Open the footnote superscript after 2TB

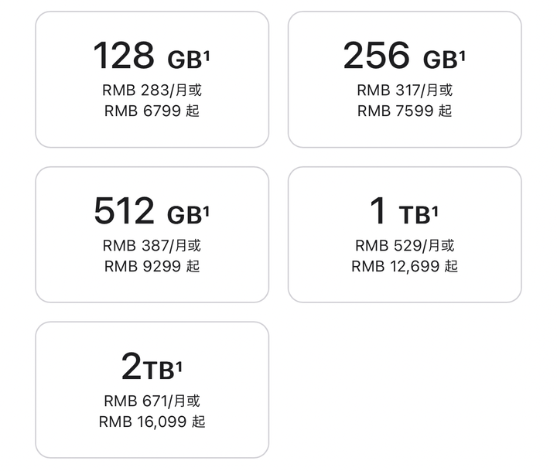[x=179, y=363]
